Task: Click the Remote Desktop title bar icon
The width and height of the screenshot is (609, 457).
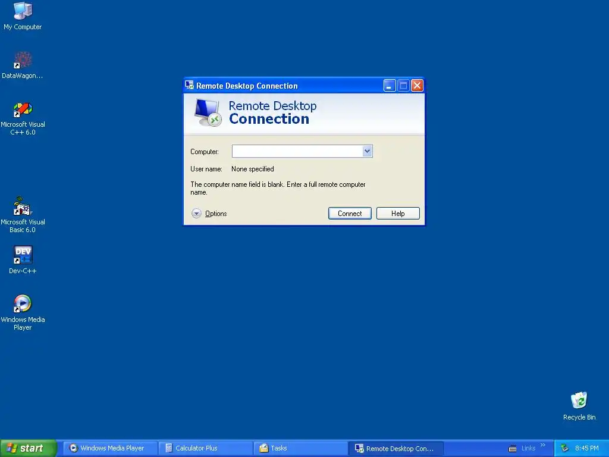Action: [189, 85]
